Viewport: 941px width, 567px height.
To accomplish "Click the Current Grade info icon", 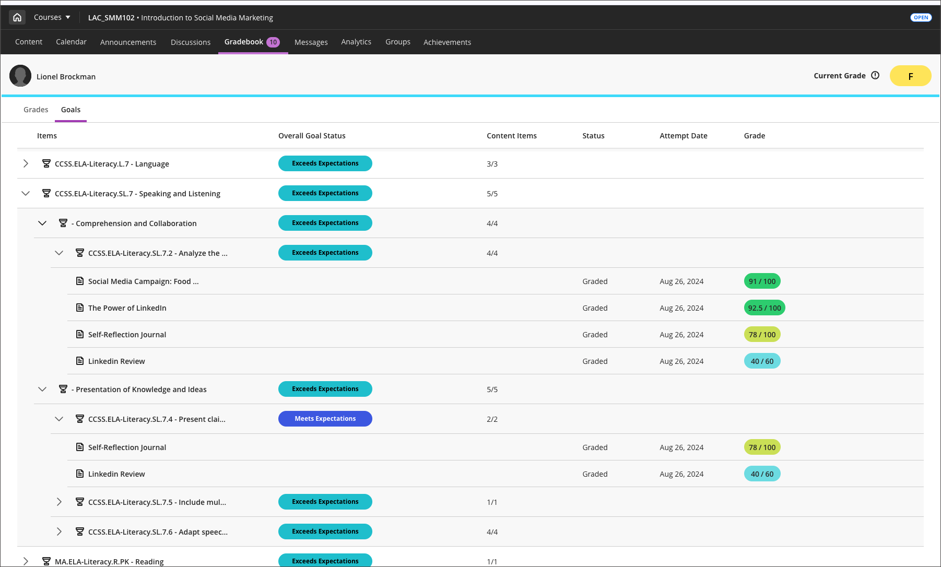I will pyautogui.click(x=875, y=75).
